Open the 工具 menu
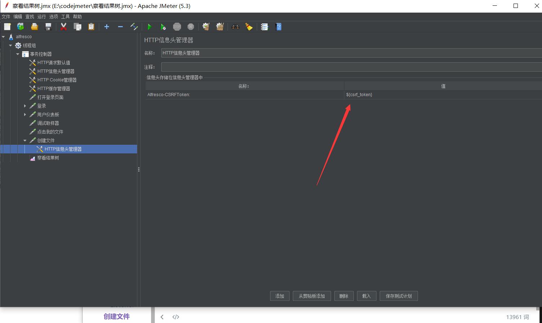 66,17
